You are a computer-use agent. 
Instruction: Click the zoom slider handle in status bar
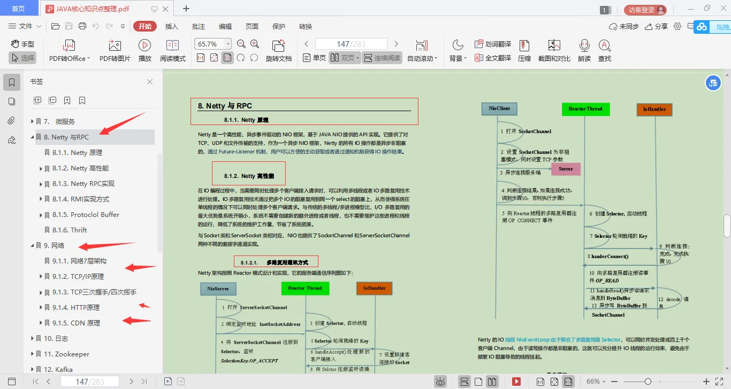click(x=648, y=382)
